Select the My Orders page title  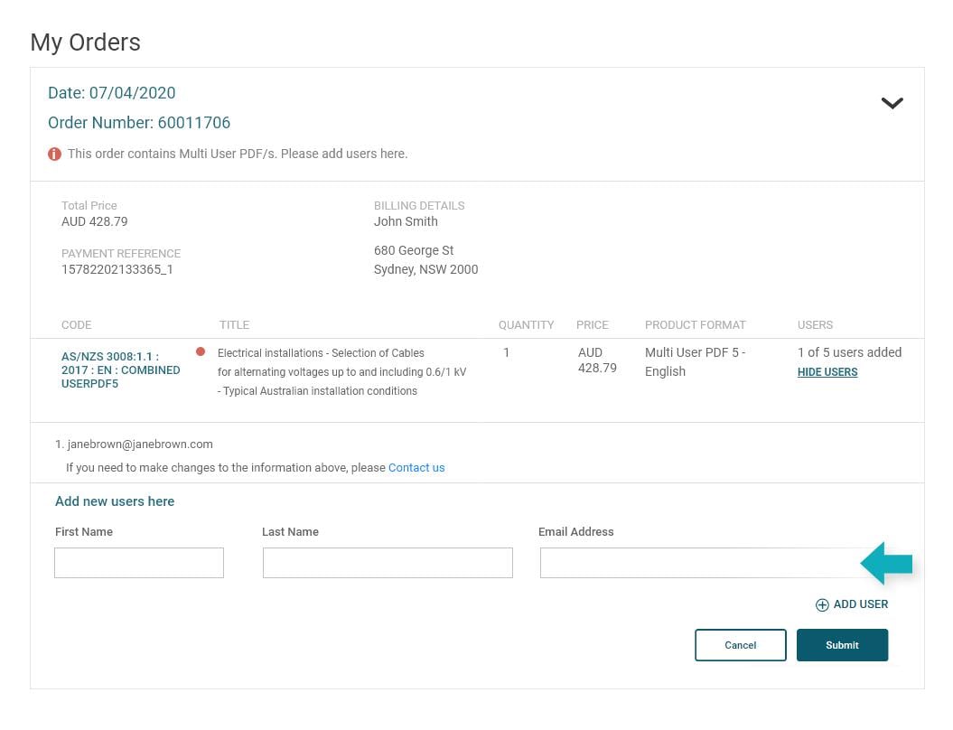click(85, 42)
